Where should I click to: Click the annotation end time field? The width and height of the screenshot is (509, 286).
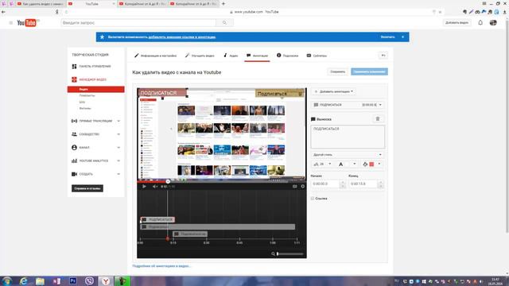(363, 184)
